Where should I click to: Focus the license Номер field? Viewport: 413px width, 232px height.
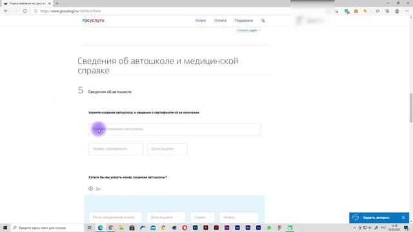click(x=239, y=217)
